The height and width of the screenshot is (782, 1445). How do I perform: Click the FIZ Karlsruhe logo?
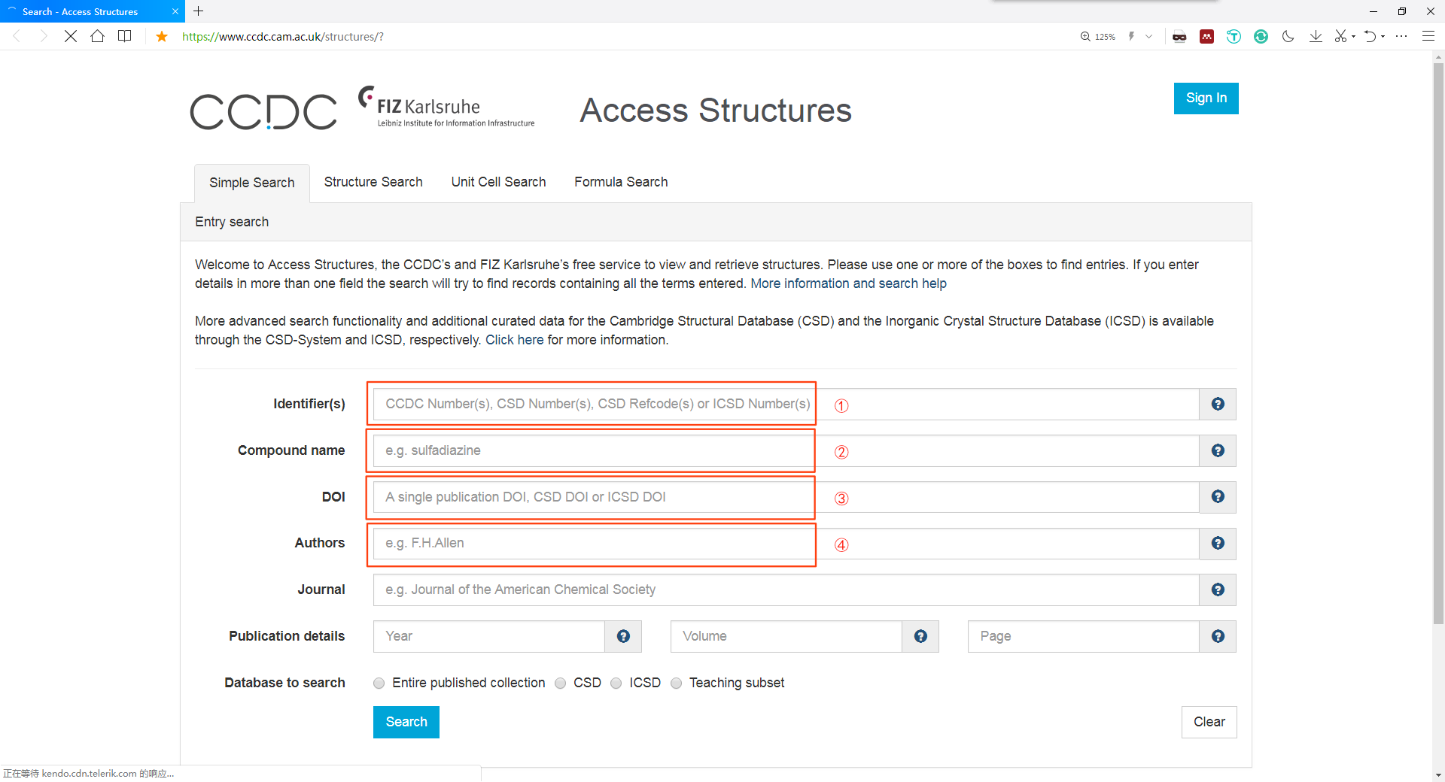click(446, 107)
